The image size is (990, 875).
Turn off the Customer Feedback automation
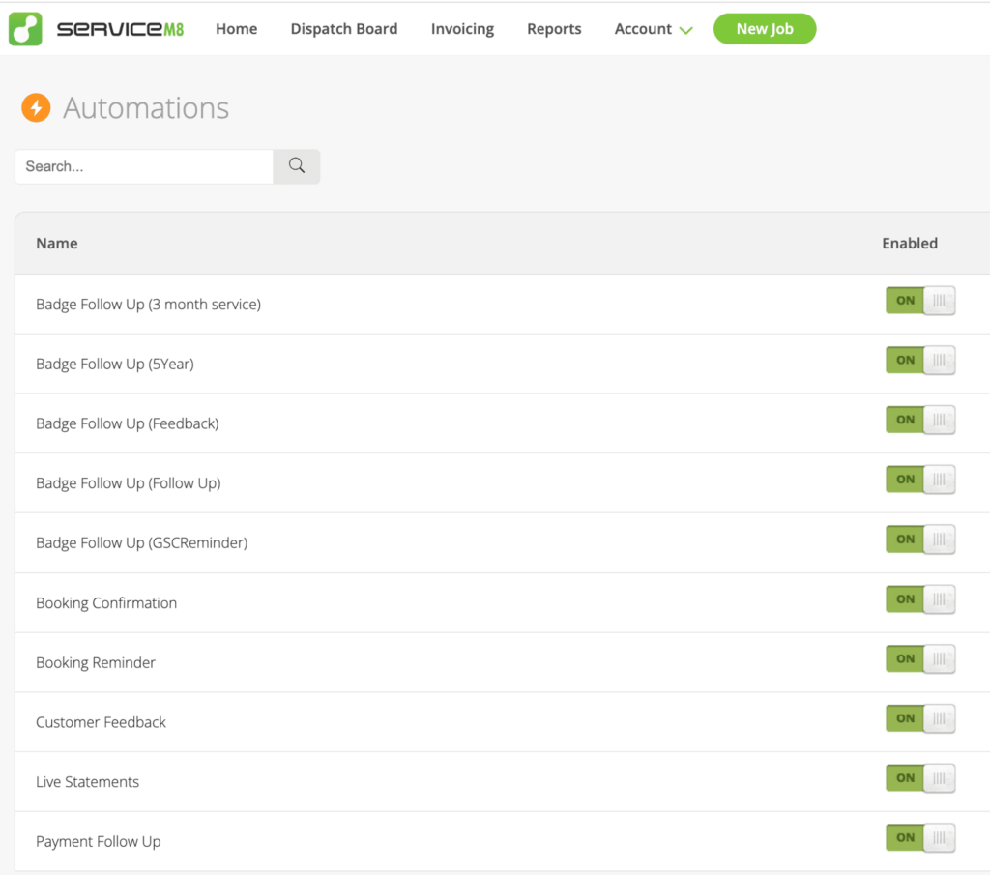click(x=919, y=718)
